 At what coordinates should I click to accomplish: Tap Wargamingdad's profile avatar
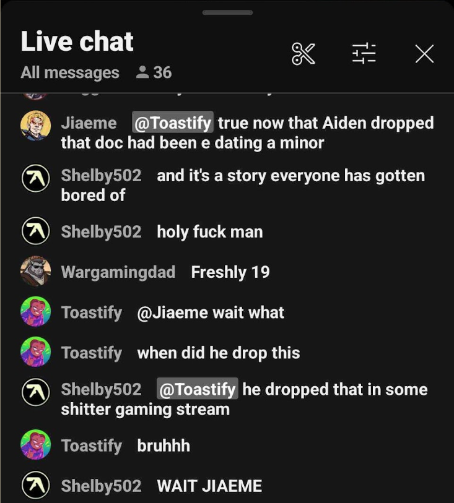coord(36,271)
